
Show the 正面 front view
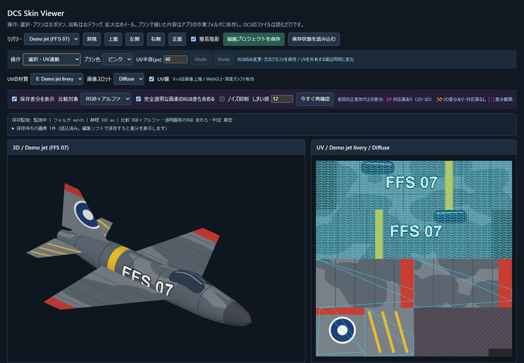pos(177,39)
